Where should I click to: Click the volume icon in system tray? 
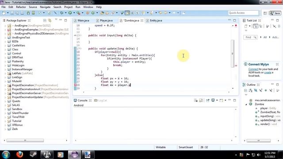(258, 155)
